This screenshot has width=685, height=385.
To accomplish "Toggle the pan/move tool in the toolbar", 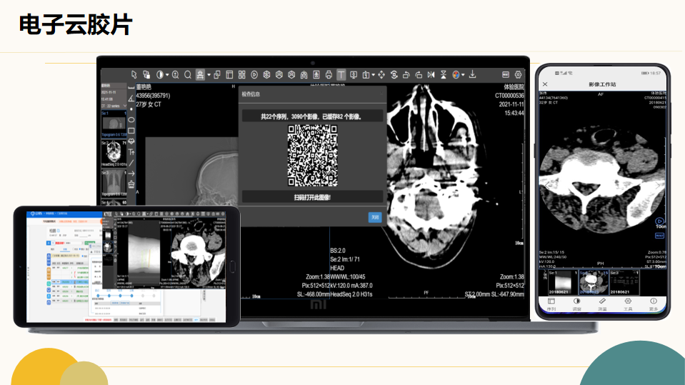I will pos(381,74).
